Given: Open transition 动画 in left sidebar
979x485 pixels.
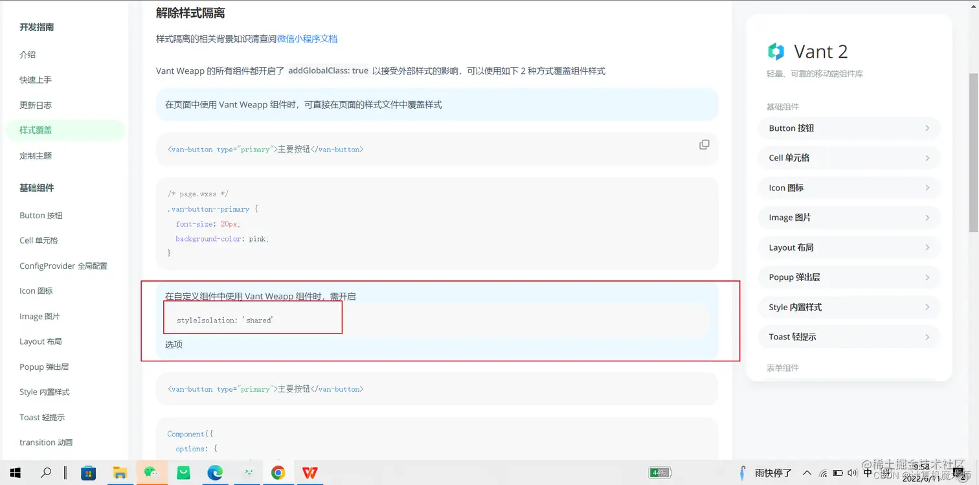Looking at the screenshot, I should pos(46,442).
